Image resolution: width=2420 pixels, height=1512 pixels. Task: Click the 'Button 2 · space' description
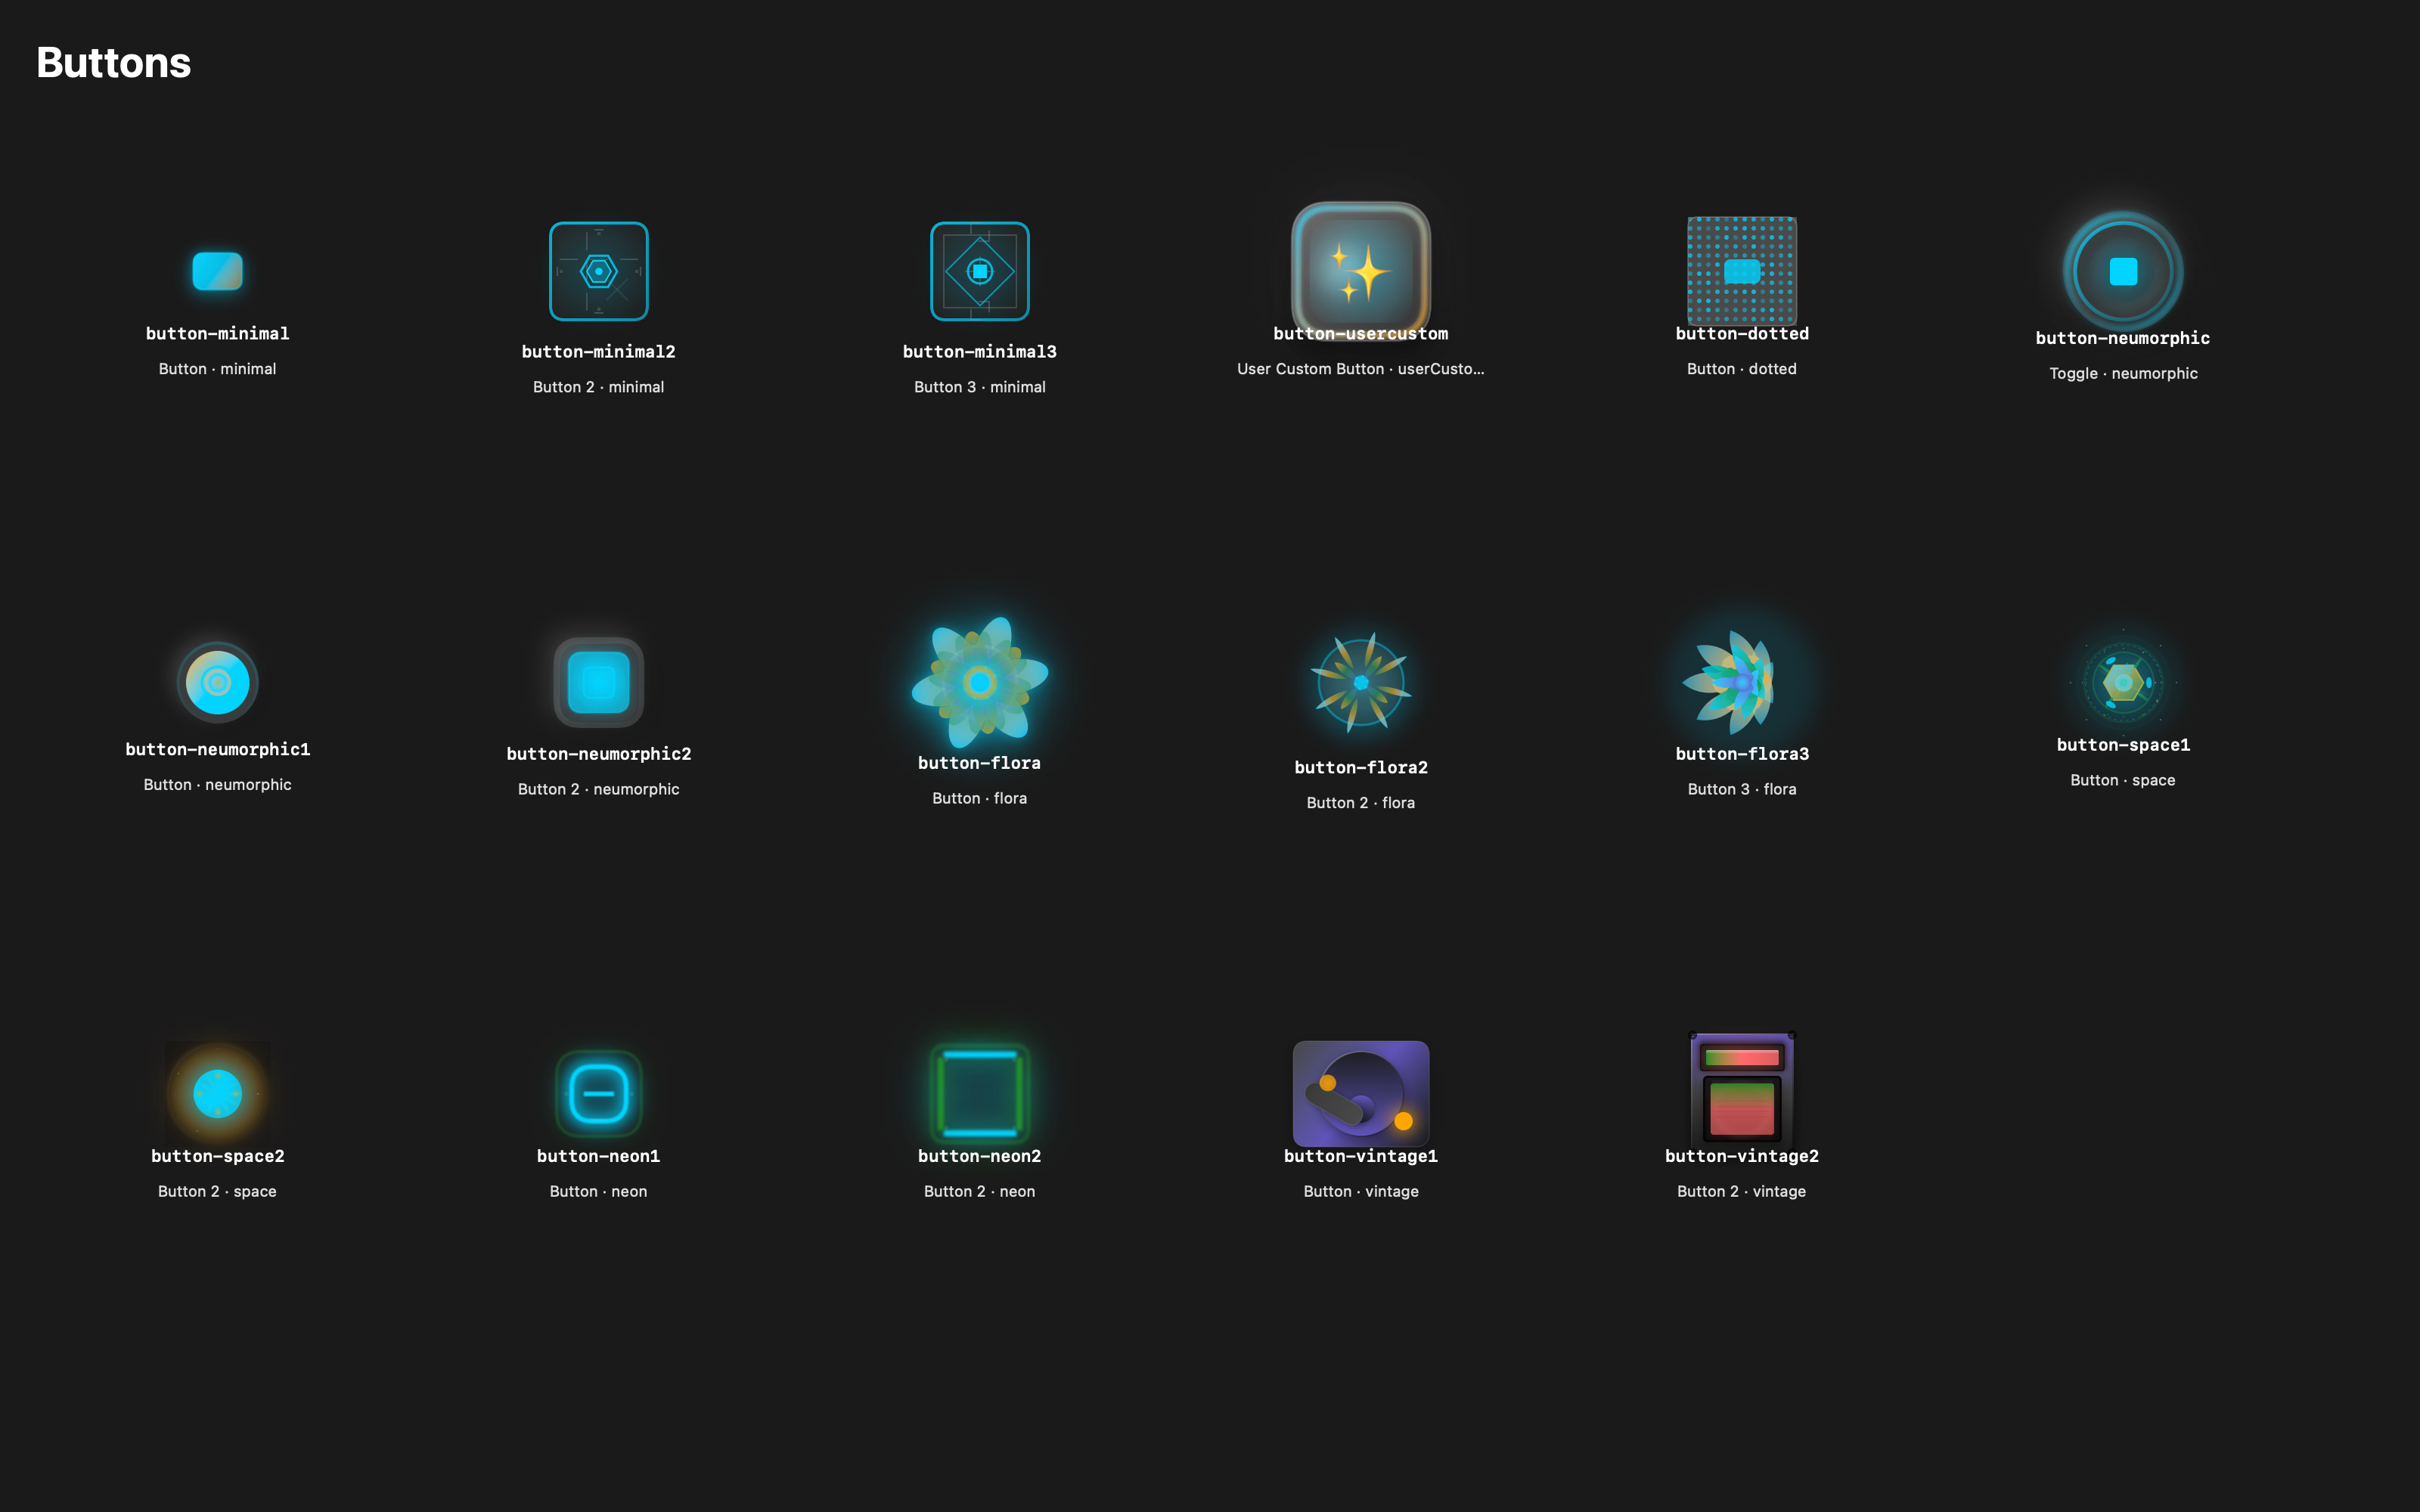pyautogui.click(x=217, y=1191)
